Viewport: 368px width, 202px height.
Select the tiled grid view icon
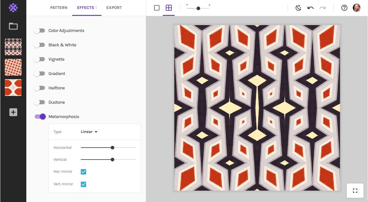[x=169, y=8]
